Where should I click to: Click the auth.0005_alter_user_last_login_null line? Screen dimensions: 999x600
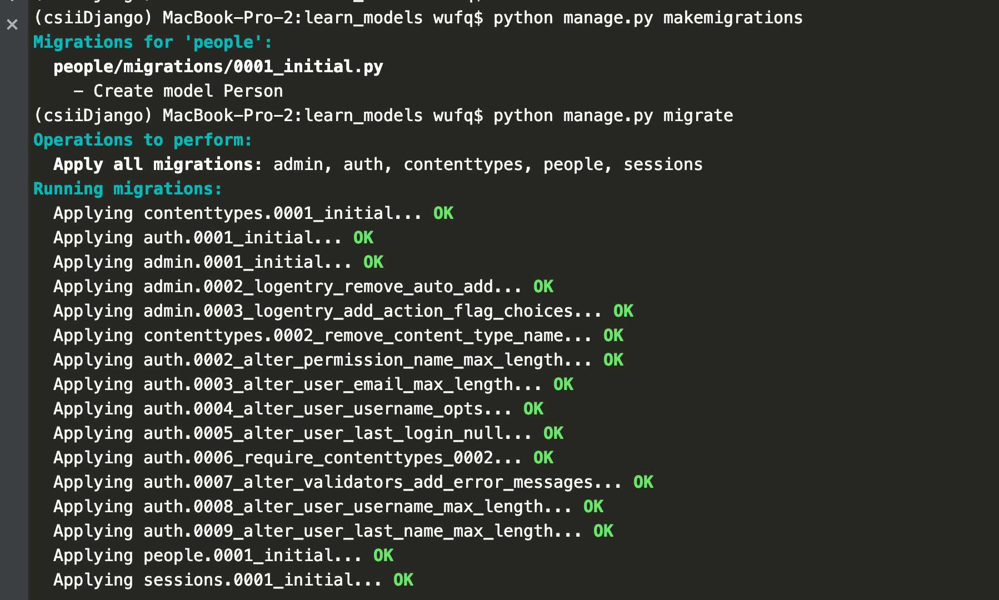308,433
